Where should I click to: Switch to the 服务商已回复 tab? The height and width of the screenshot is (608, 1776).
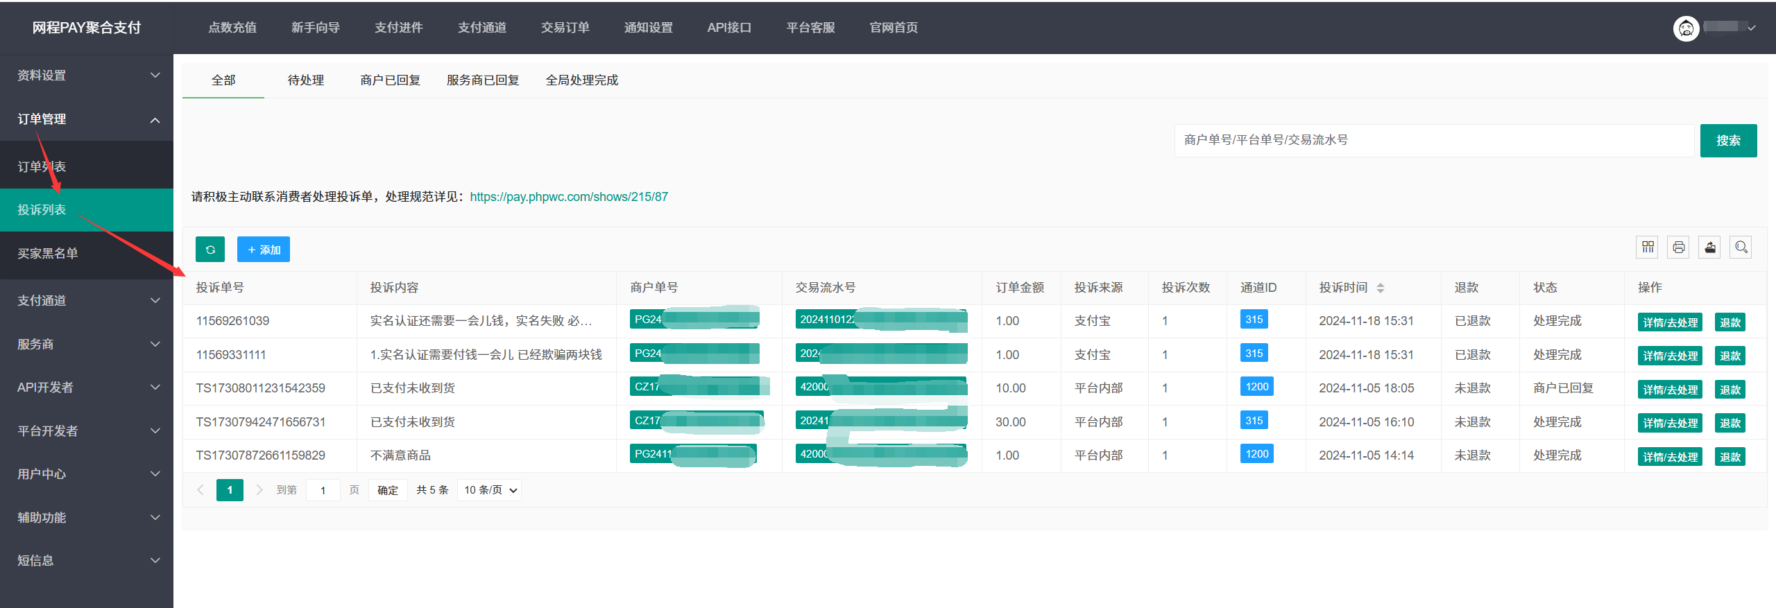(x=483, y=80)
